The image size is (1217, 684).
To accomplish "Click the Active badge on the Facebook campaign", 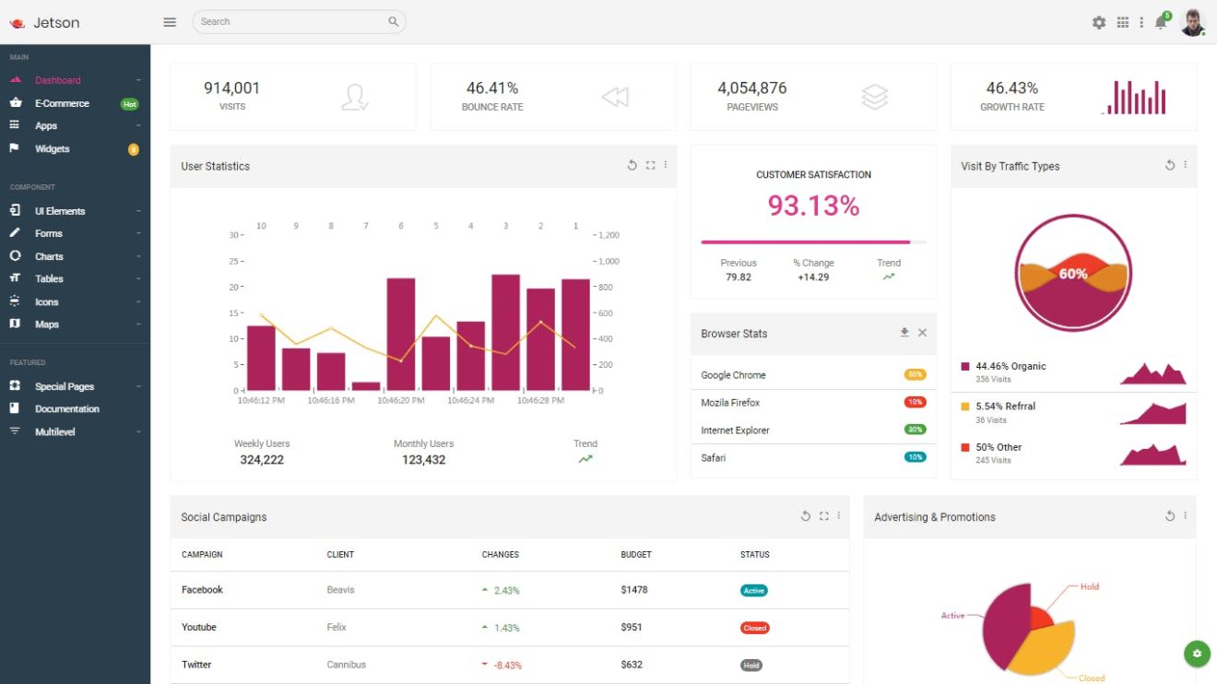I will [x=752, y=589].
